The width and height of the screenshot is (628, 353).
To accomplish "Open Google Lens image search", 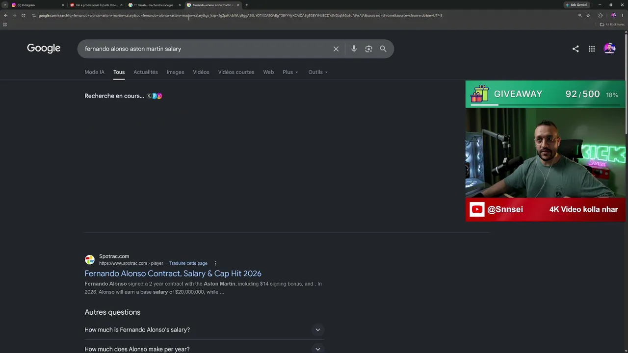I will click(x=368, y=49).
